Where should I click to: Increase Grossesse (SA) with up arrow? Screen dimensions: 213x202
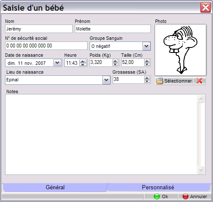tap(147, 78)
